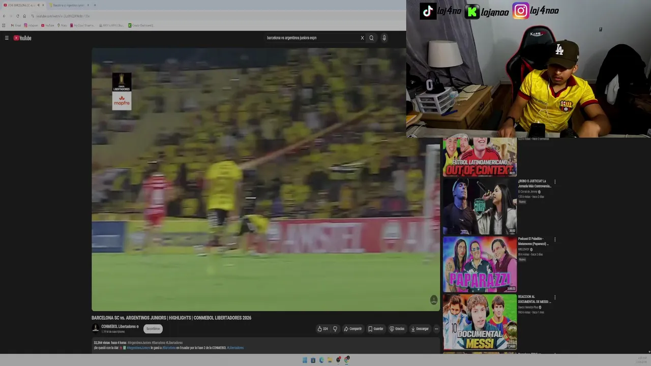This screenshot has width=651, height=366.
Task: Open the Instagram bookmark
Action: click(x=31, y=25)
